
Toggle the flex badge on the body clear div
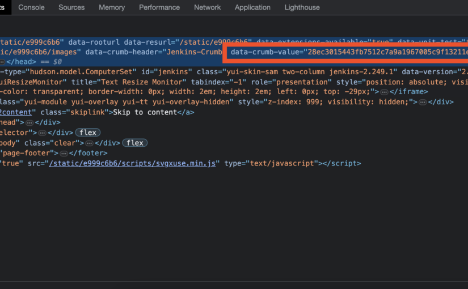[x=135, y=143]
